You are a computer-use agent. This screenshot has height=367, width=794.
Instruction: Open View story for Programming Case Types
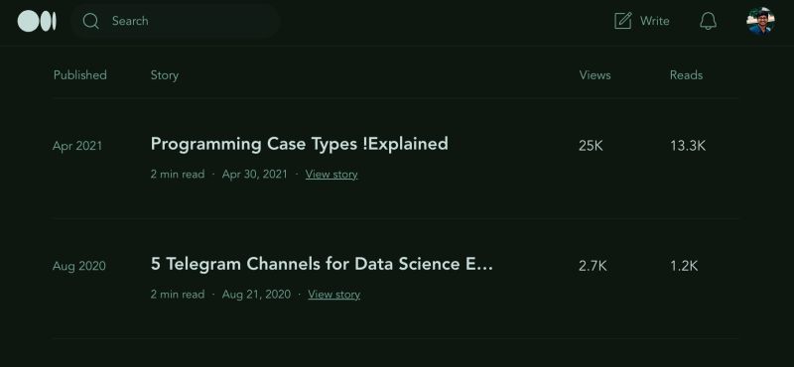coord(331,175)
